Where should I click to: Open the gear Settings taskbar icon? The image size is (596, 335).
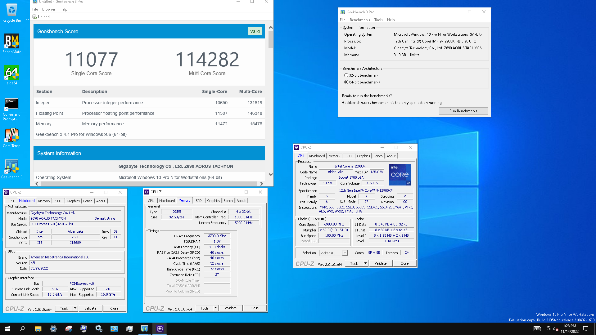pos(53,329)
